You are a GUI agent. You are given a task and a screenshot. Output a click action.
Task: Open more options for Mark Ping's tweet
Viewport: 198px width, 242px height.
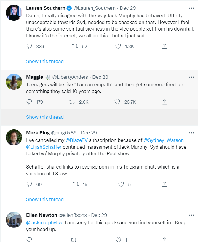coord(191,133)
